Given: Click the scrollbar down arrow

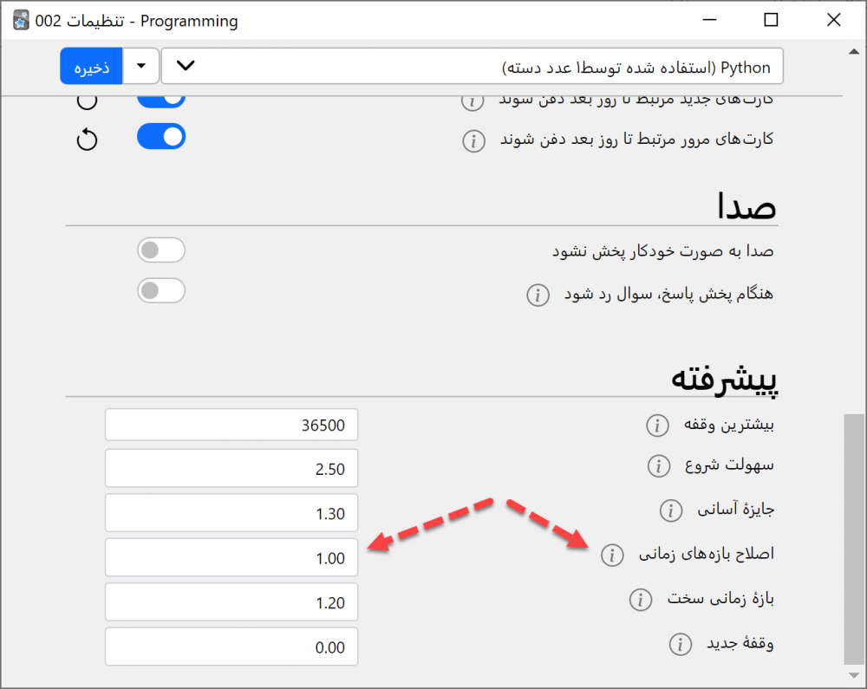Looking at the screenshot, I should 853,675.
